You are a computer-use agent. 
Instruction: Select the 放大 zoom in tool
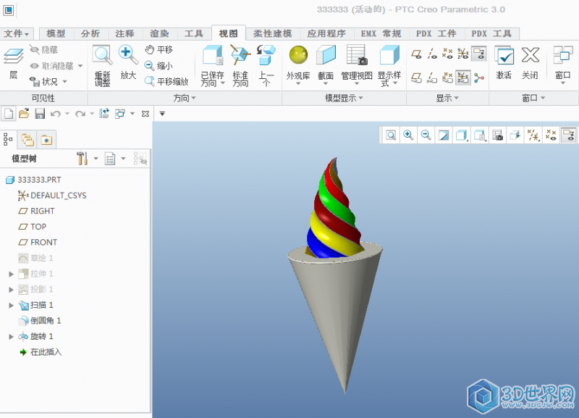128,62
